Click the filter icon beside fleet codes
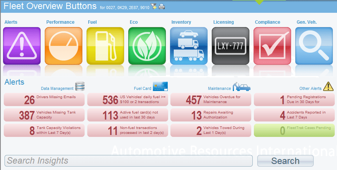 153,6
